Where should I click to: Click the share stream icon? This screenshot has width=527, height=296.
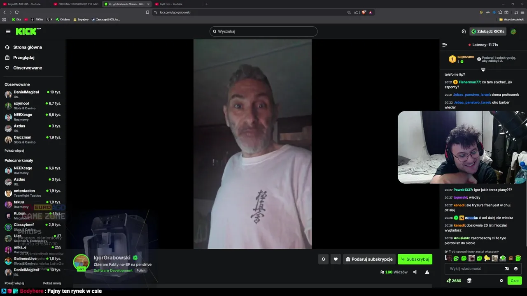point(415,272)
